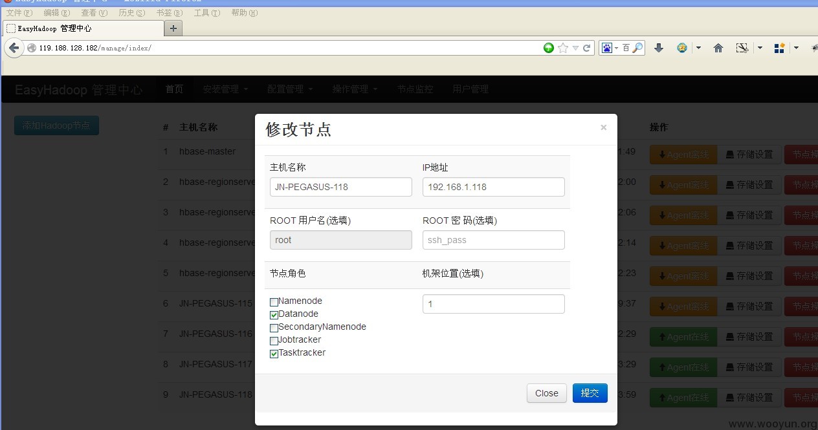This screenshot has height=430, width=818.
Task: Click the IP地址 field showing 192.168.1.118
Action: (494, 187)
